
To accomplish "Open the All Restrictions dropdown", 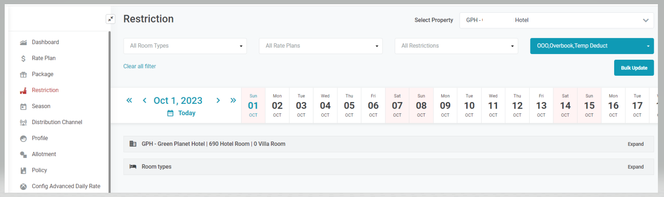I will 456,46.
